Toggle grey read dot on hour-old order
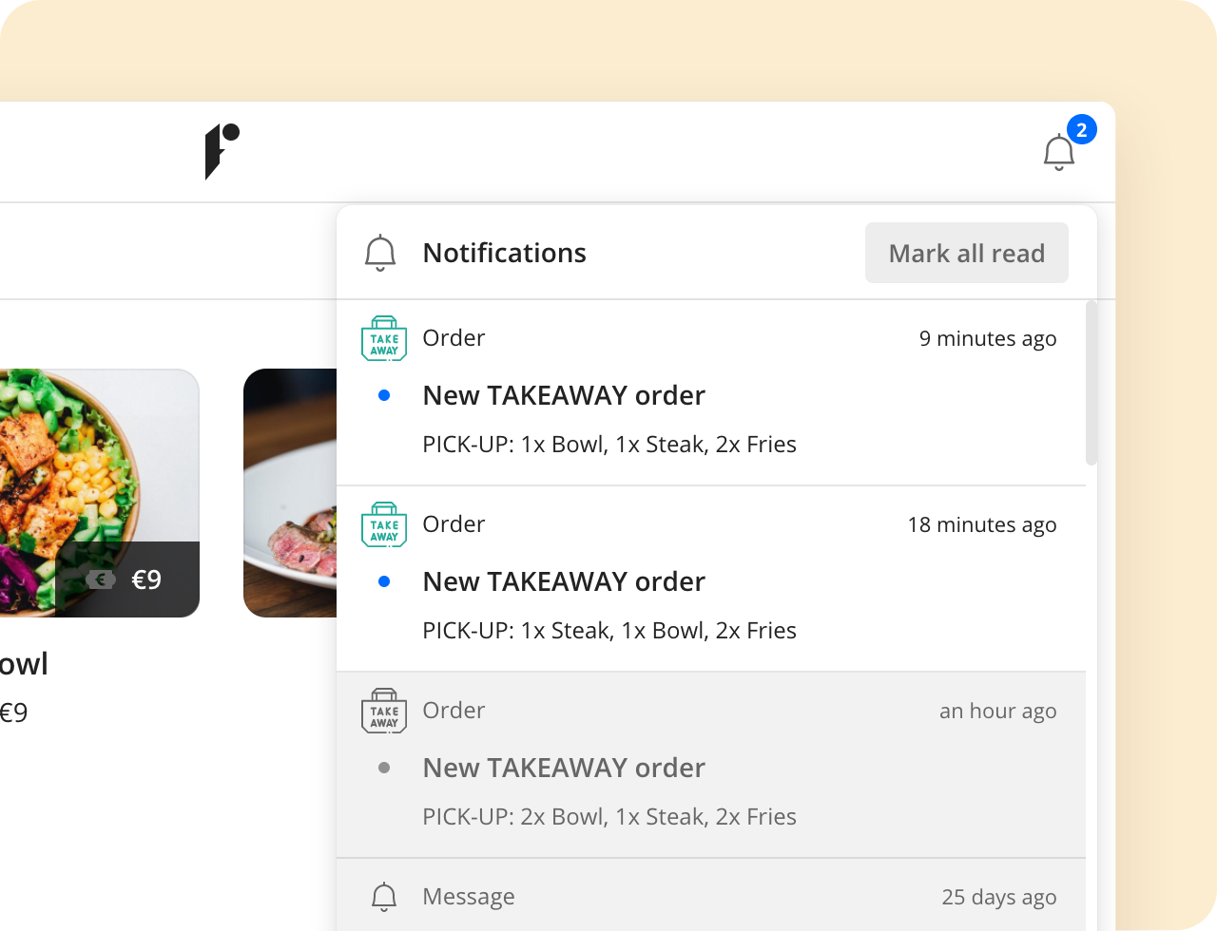The width and height of the screenshot is (1217, 931). point(384,769)
